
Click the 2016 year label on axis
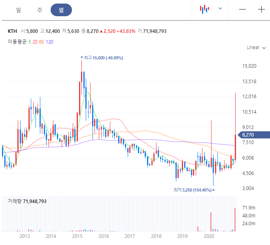coord(104,236)
